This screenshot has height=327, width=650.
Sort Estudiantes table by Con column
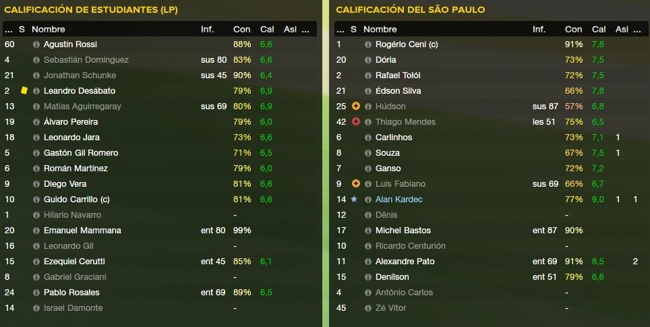pyautogui.click(x=241, y=30)
